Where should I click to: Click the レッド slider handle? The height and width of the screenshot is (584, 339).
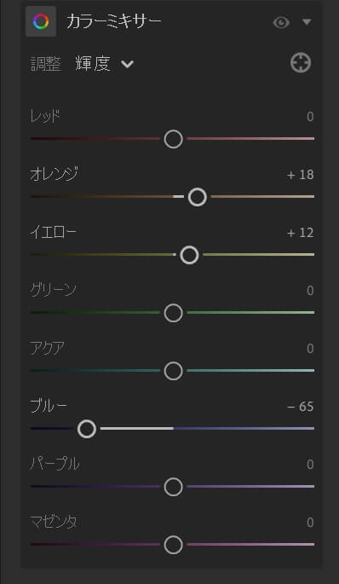click(174, 139)
